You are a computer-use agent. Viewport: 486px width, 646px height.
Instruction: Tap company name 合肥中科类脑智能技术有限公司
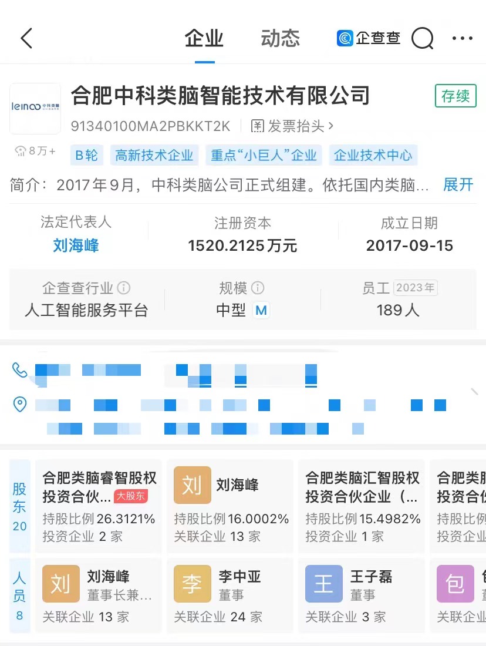[220, 96]
